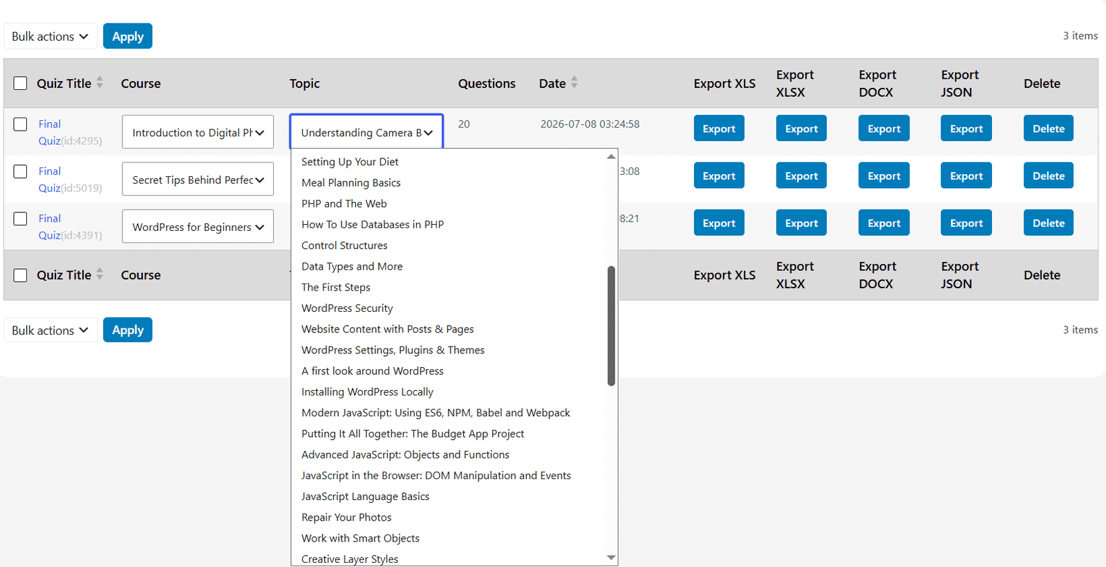Viewport: 1106px width, 567px height.
Task: Sort by Quiz Title in footer header
Action: 100,274
